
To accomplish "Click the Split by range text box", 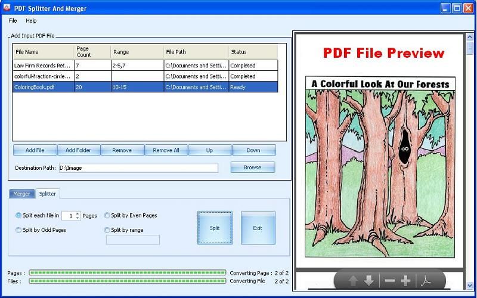I will click(x=132, y=240).
